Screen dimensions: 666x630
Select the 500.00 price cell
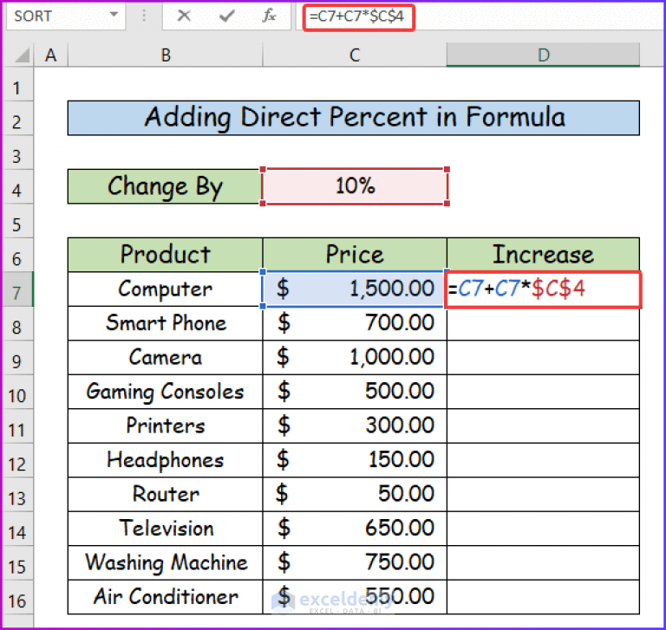[x=355, y=392]
